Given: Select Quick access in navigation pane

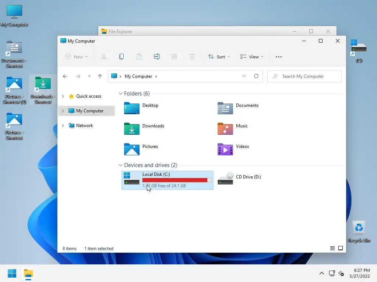Looking at the screenshot, I should (89, 96).
